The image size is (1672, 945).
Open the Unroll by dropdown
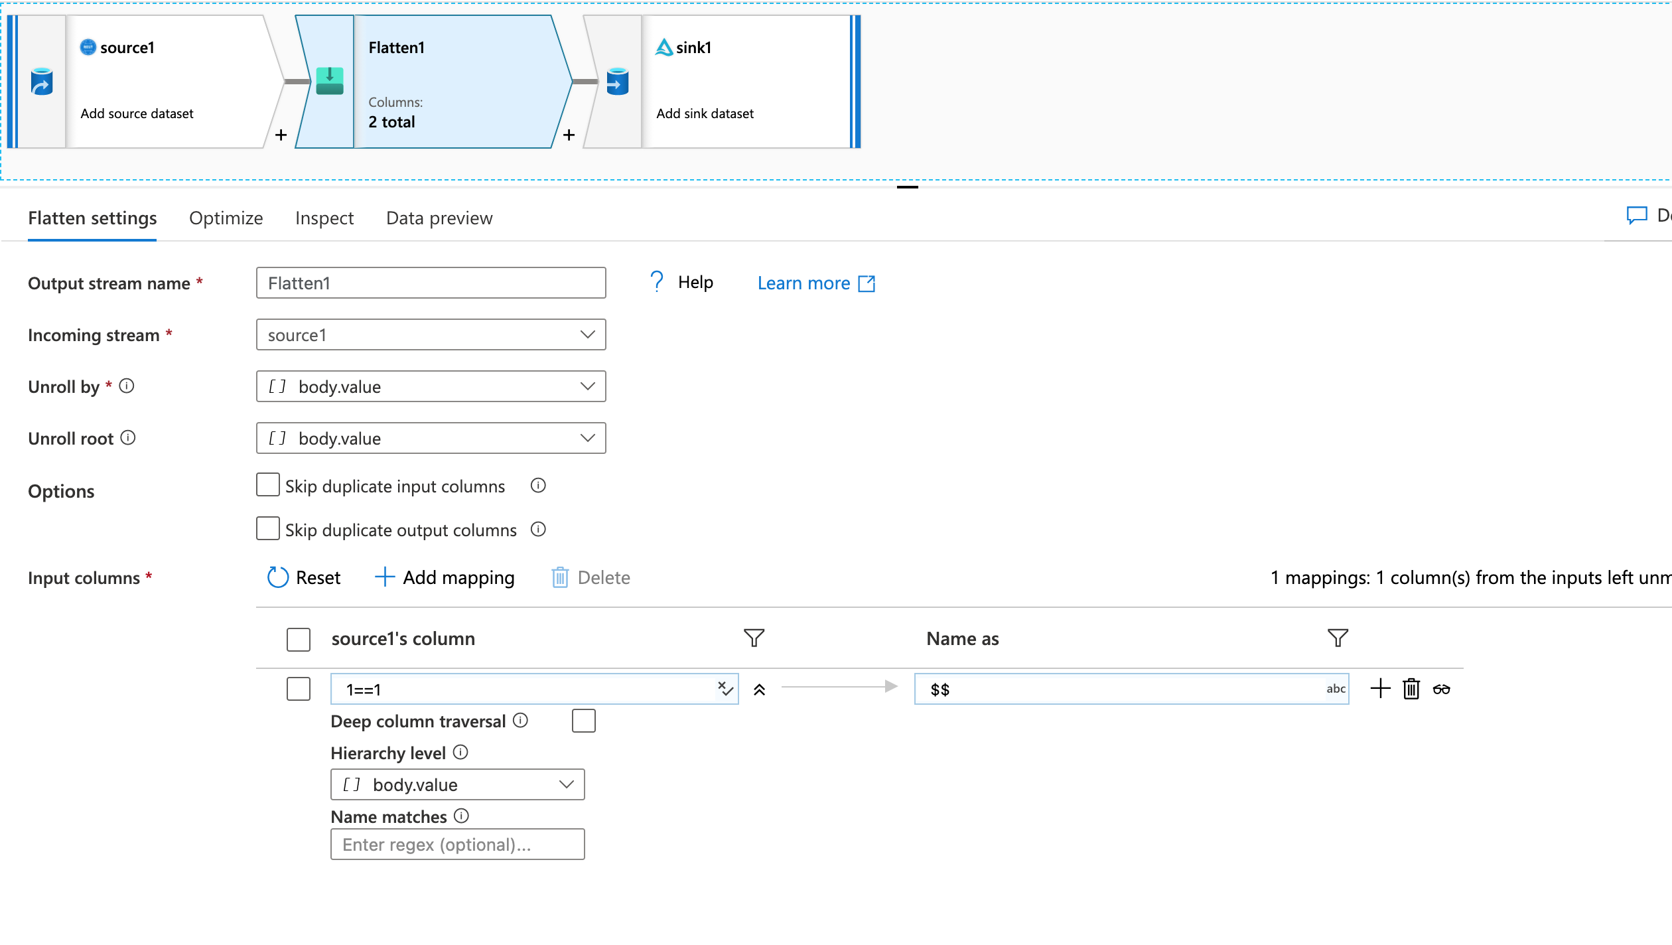[431, 386]
